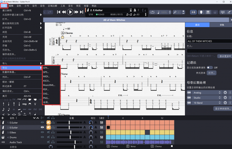Image resolution: width=232 pixels, height=149 pixels.
Task: Click power icon for Studio effect
Action: pyautogui.click(x=225, y=97)
